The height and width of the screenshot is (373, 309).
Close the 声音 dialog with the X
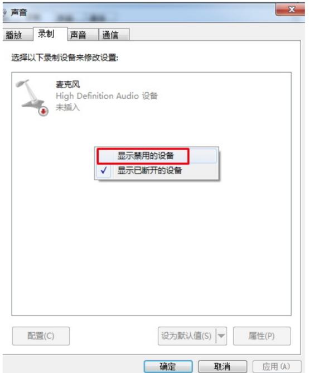291,9
